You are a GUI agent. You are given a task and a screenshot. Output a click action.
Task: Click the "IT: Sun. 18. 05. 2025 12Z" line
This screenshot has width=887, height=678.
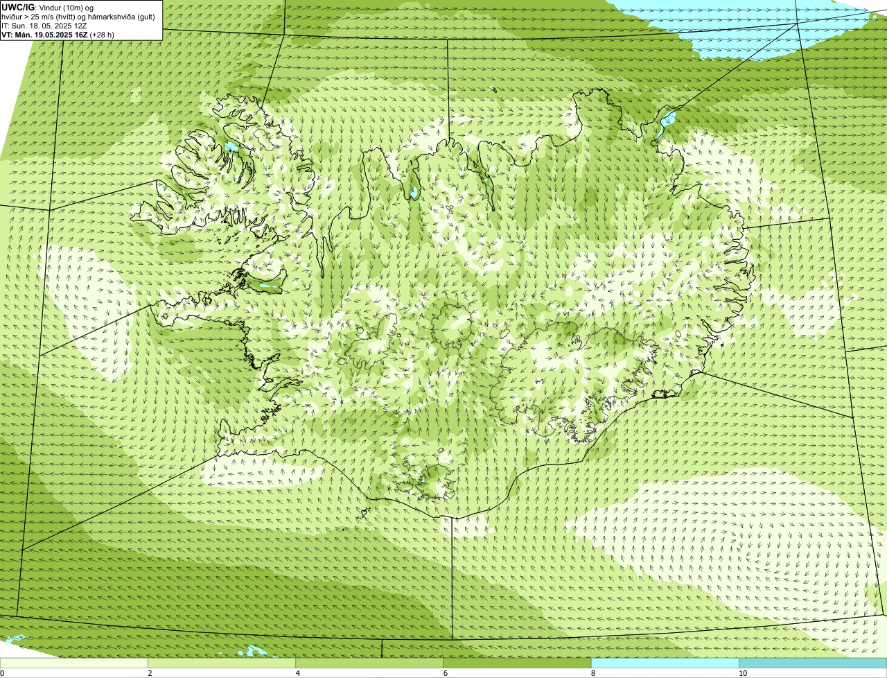(x=44, y=25)
